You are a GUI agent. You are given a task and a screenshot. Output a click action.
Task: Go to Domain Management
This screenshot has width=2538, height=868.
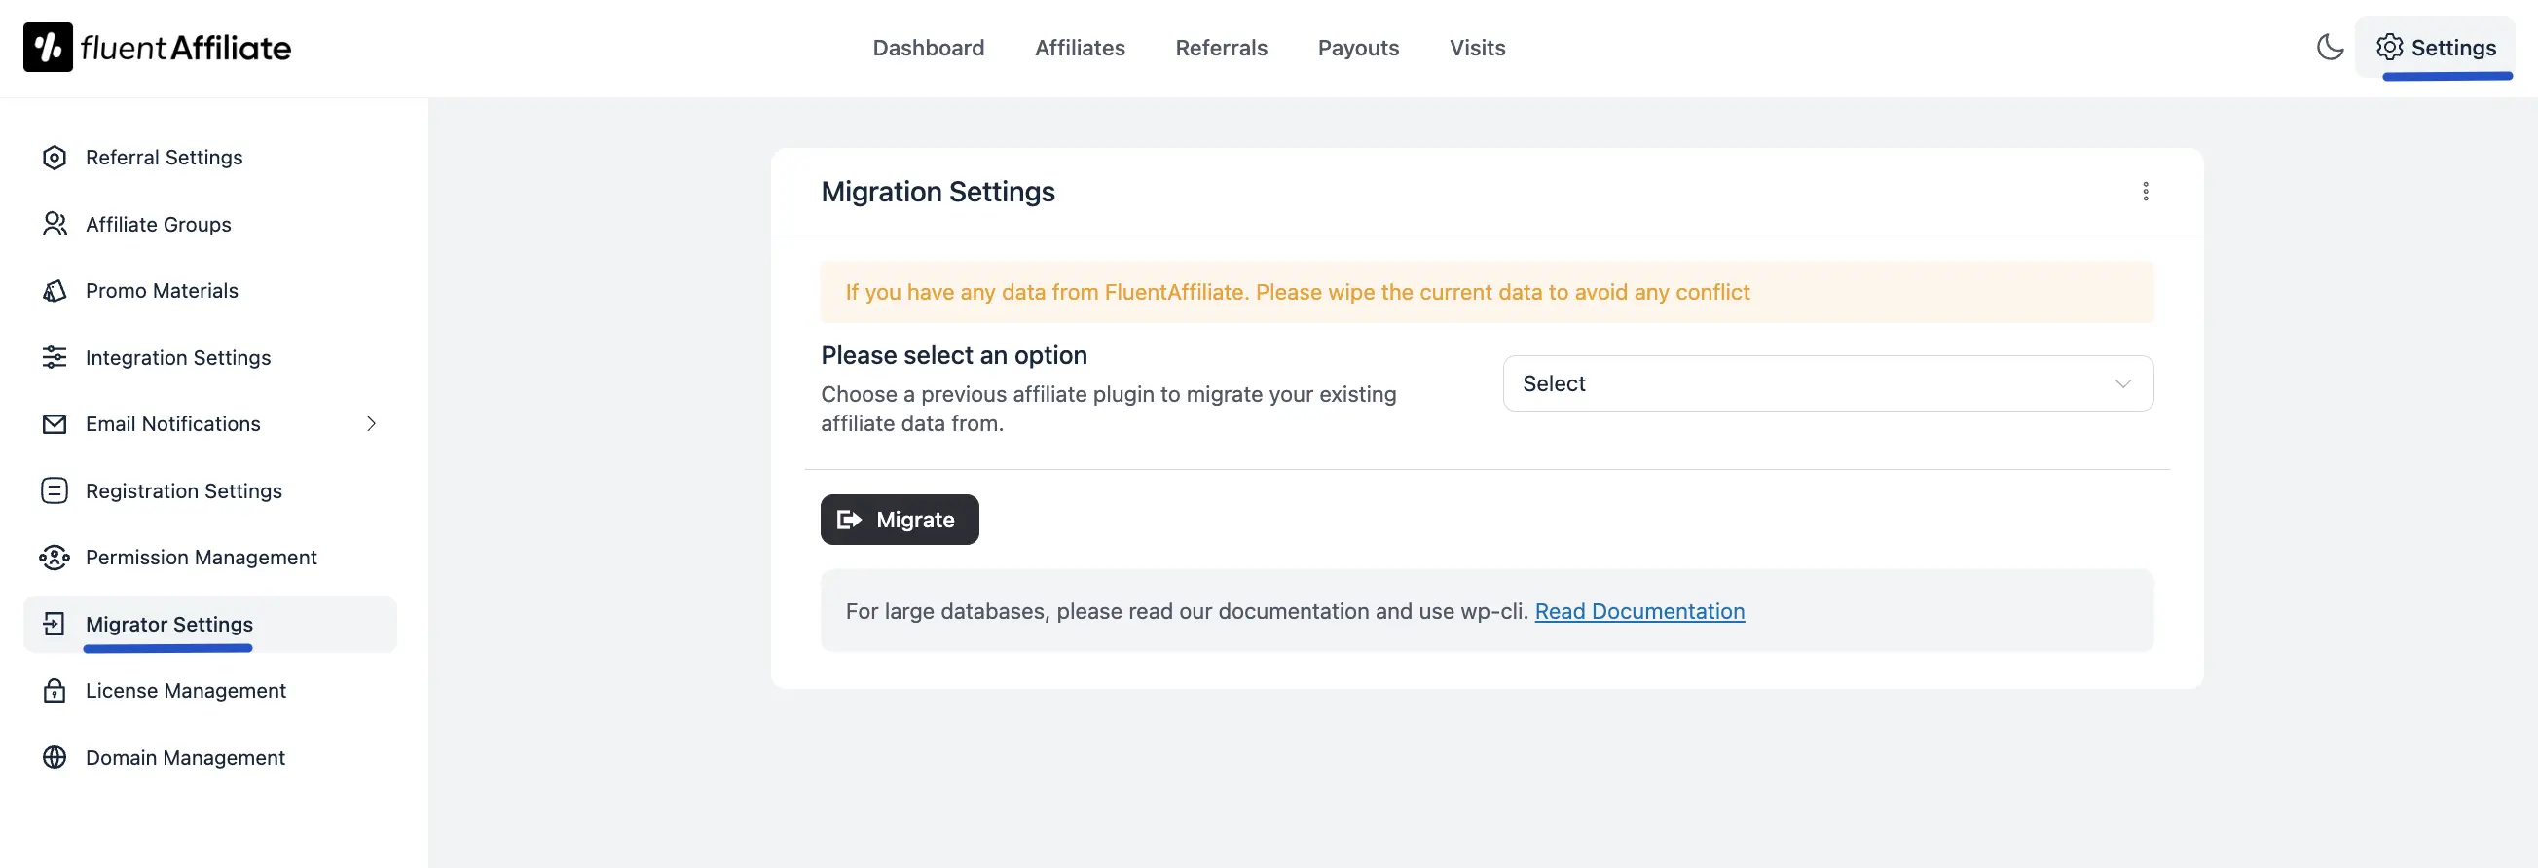pos(210,758)
